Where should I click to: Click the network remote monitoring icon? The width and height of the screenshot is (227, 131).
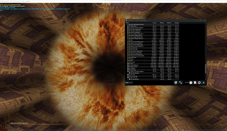[x=180, y=83]
